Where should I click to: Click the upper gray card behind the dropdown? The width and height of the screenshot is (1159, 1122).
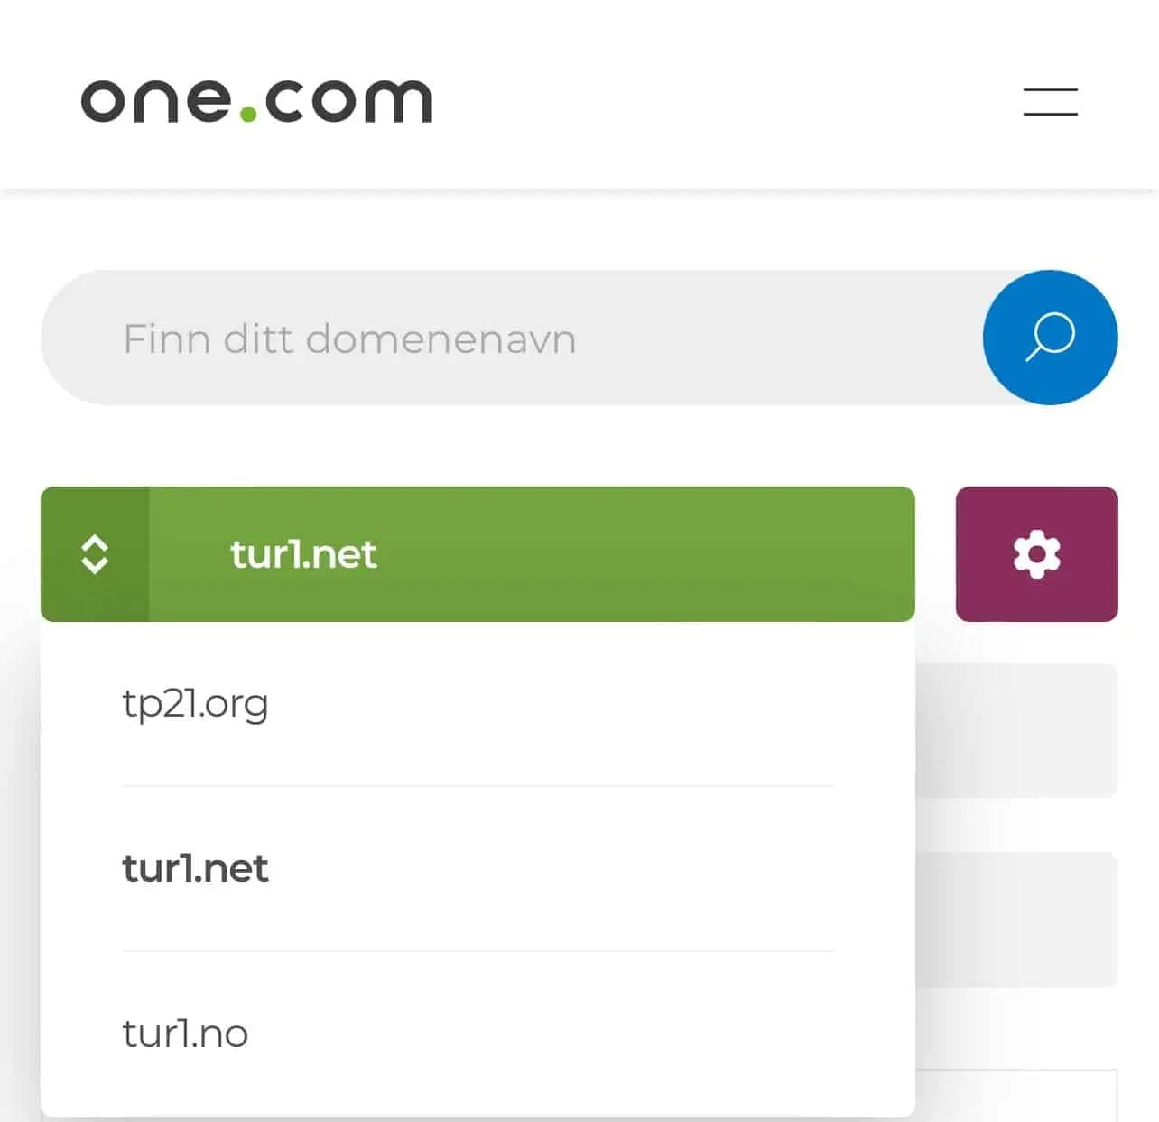[1016, 730]
